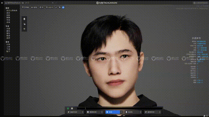Click the edit-name icon next to the character name
Image resolution: width=209 pixels, height=117 pixels.
click(x=26, y=3)
